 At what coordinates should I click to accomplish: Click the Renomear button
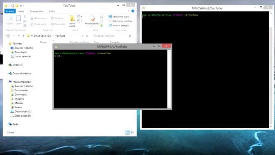pyautogui.click(x=58, y=24)
